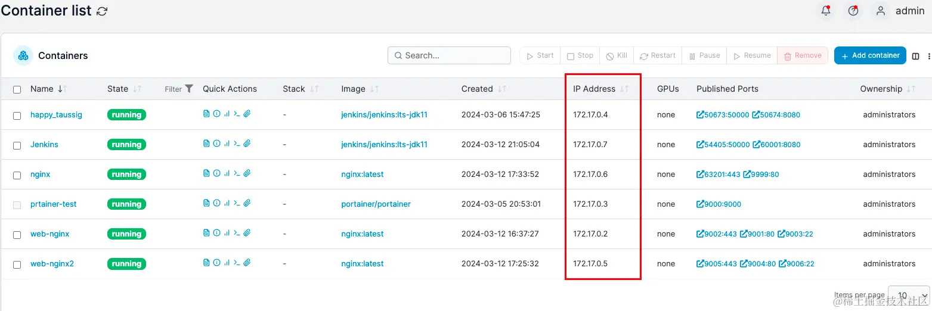Sort containers by Name column
This screenshot has height=311, width=932.
click(48, 89)
